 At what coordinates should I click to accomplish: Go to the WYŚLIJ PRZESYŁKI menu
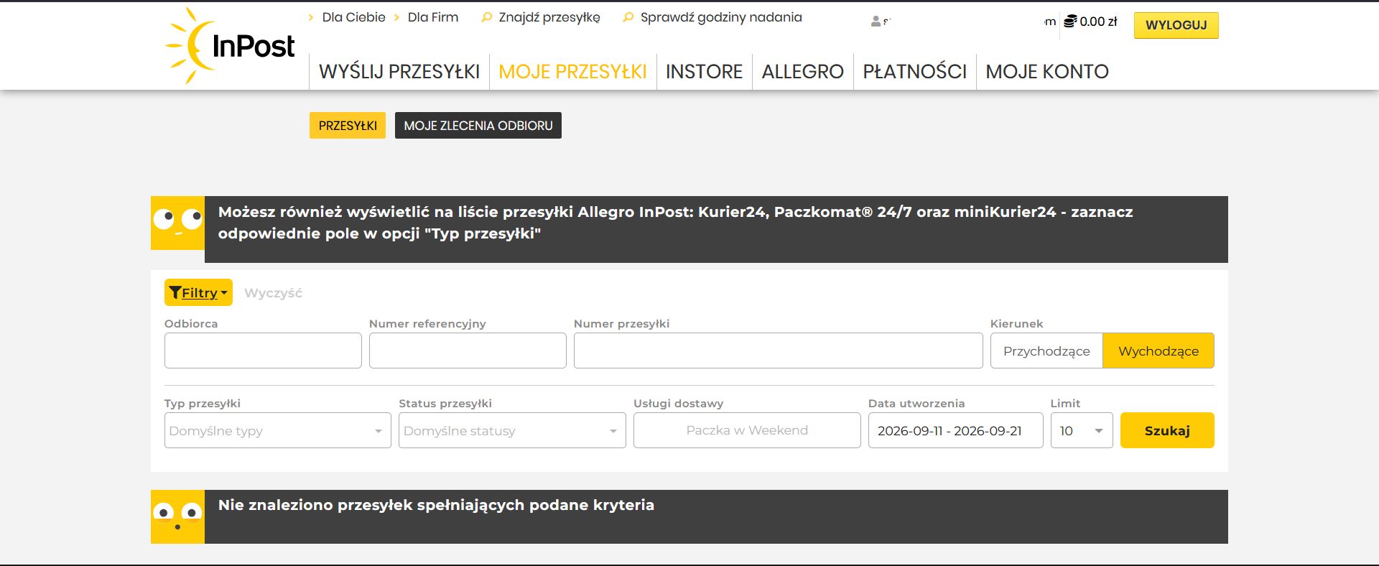(399, 72)
